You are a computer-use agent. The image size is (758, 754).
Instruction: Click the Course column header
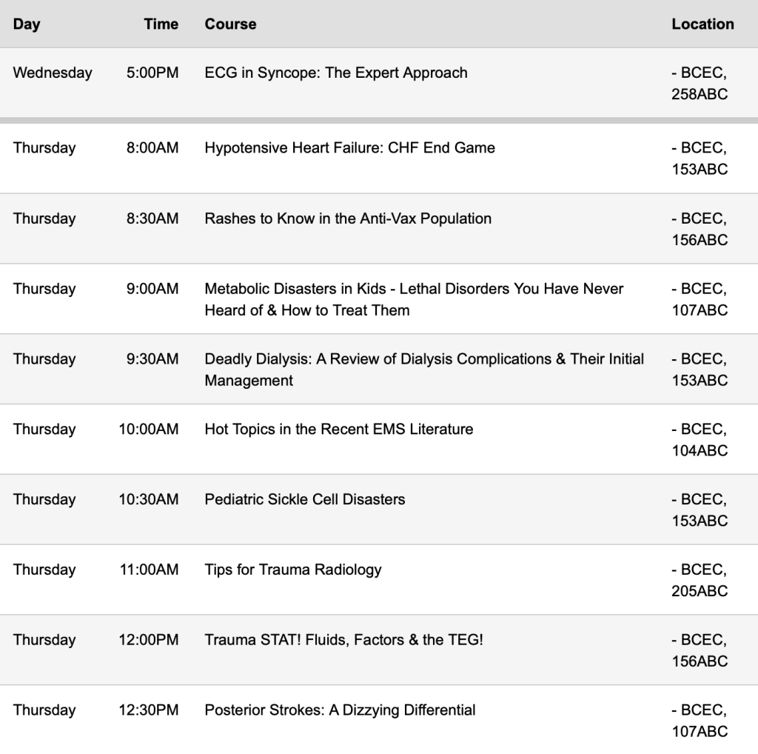pos(230,24)
